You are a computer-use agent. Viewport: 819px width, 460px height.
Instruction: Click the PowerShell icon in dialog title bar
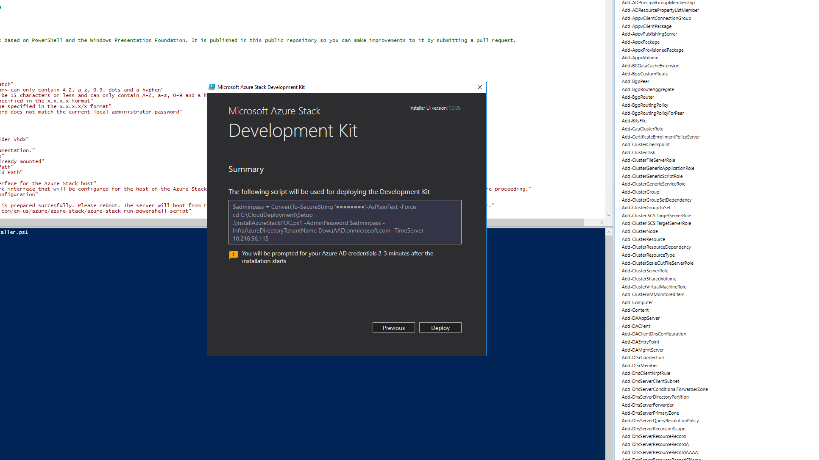pyautogui.click(x=212, y=87)
